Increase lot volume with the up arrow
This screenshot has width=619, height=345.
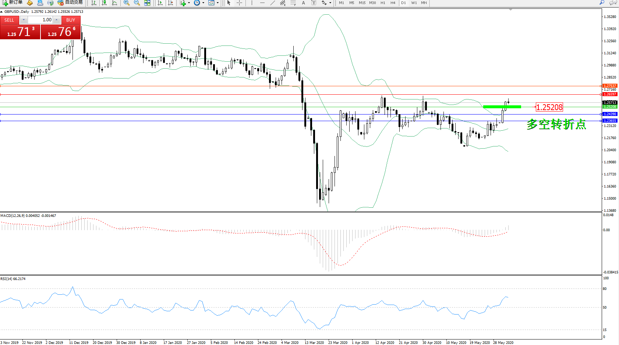point(57,20)
